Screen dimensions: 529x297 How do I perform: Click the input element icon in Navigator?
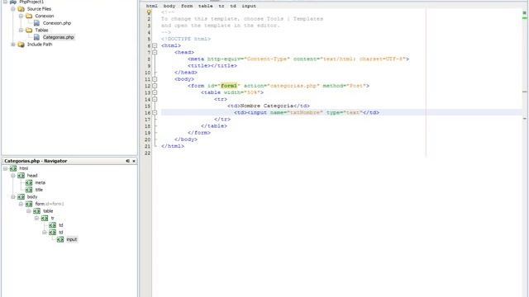click(x=60, y=239)
